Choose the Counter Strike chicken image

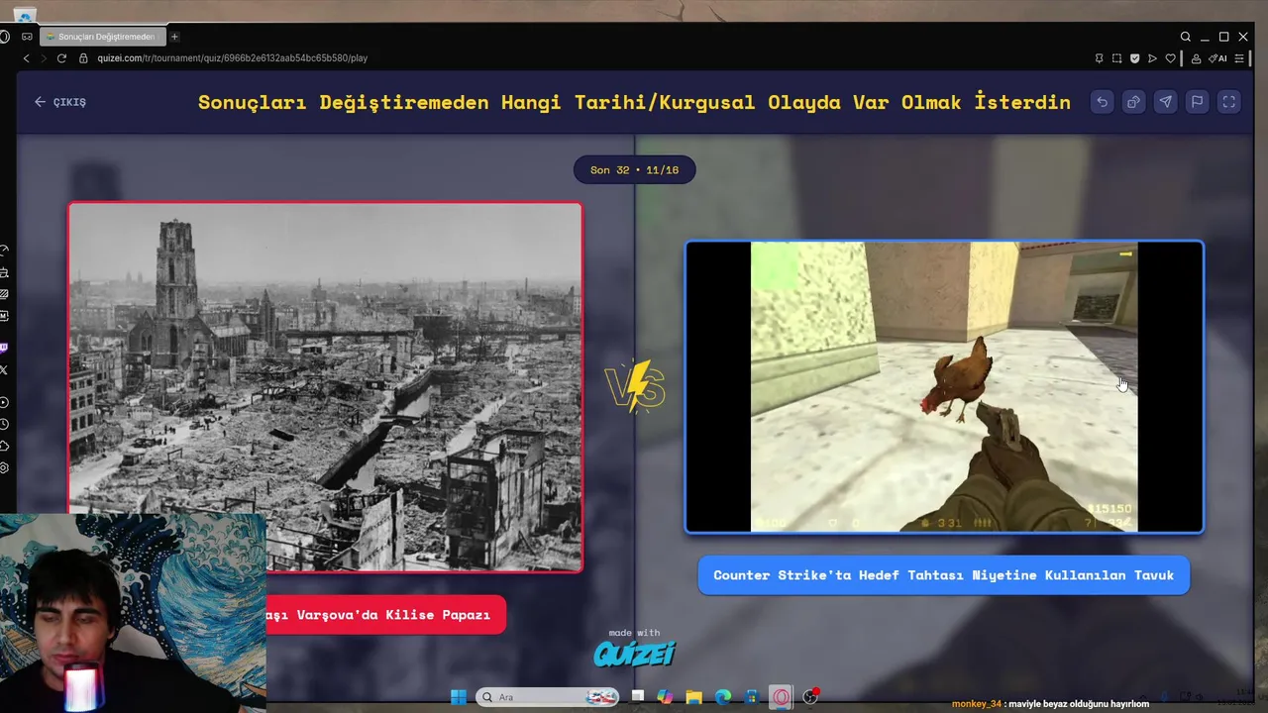[x=944, y=387]
